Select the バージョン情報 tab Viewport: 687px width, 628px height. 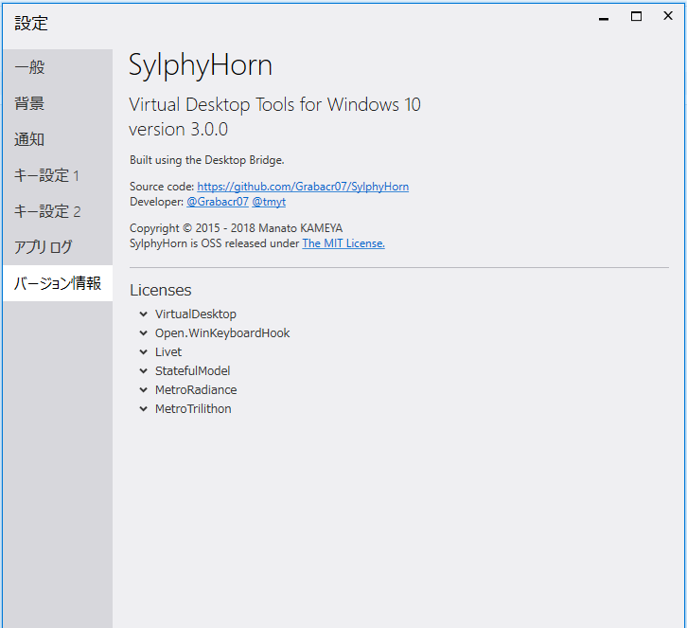[58, 283]
